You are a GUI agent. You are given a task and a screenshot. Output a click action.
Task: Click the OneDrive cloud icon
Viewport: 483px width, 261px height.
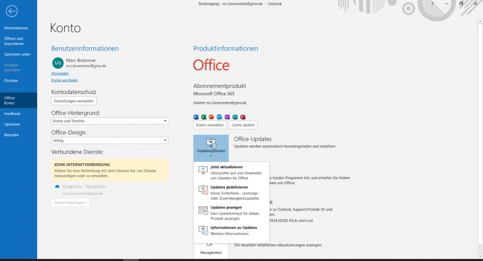click(x=57, y=186)
